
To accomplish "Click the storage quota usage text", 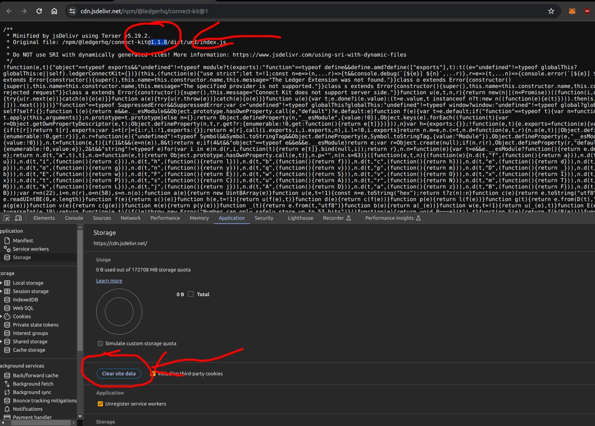I will pyautogui.click(x=143, y=270).
